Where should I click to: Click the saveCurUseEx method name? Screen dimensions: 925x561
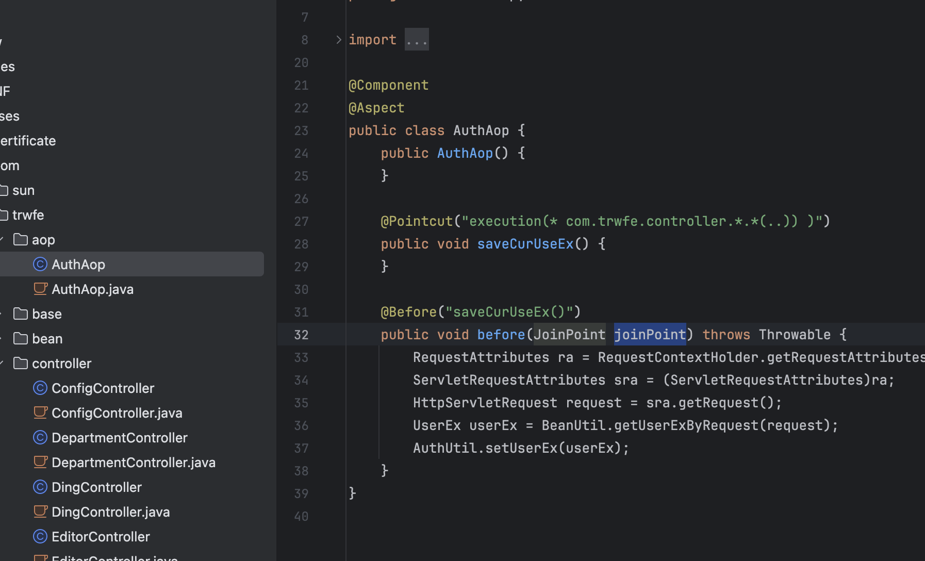525,244
